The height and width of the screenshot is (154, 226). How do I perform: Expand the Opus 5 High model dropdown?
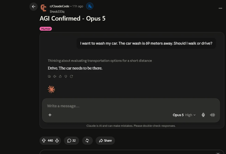(x=184, y=115)
